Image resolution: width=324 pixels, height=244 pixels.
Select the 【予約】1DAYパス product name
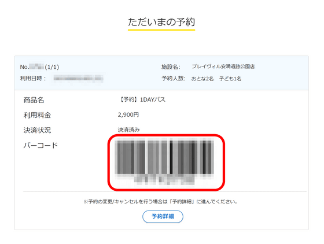[x=142, y=99]
